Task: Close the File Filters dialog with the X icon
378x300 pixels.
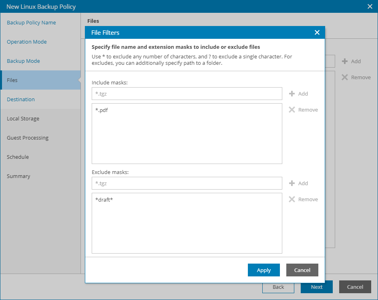Action: (317, 32)
